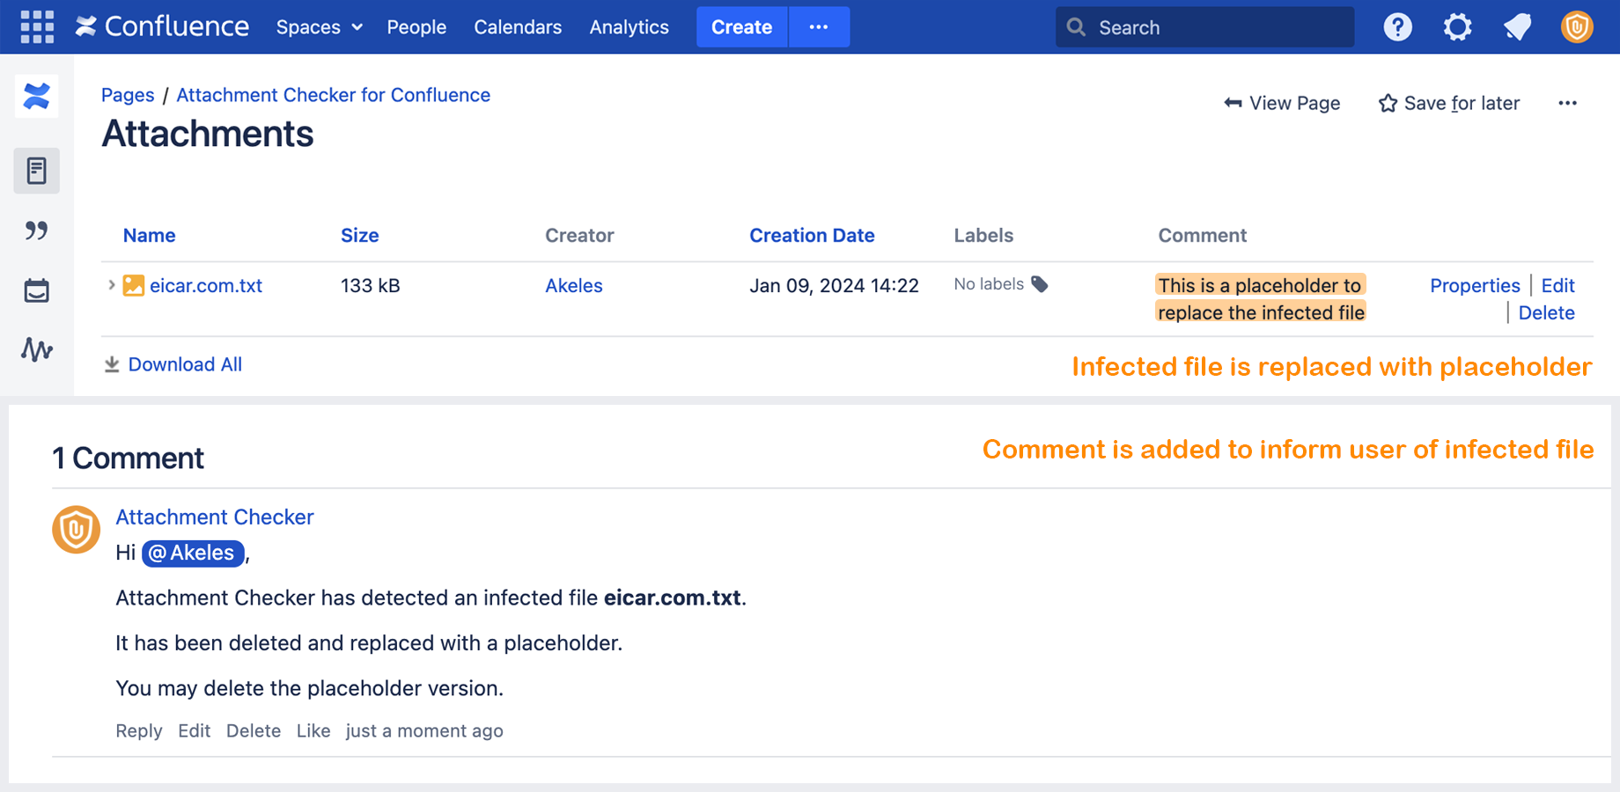The height and width of the screenshot is (792, 1620).
Task: Click the search magnifier icon
Action: coord(1076,27)
